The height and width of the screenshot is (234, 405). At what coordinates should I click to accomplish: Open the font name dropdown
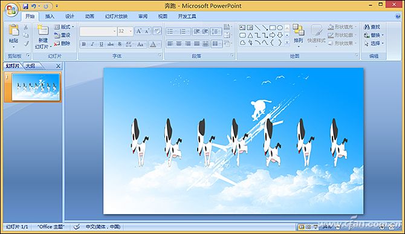[x=114, y=31]
